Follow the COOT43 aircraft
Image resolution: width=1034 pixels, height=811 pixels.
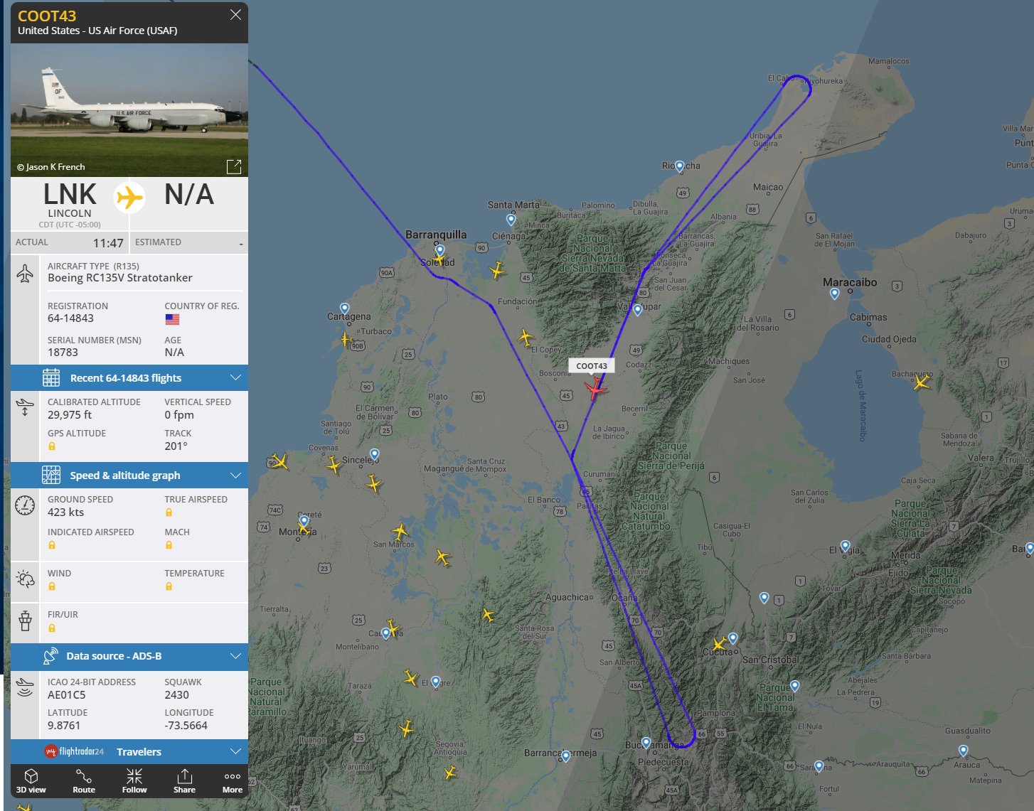134,780
